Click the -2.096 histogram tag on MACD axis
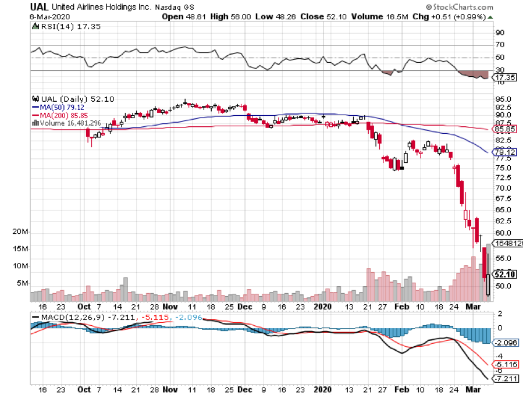The height and width of the screenshot is (395, 523). (x=506, y=343)
